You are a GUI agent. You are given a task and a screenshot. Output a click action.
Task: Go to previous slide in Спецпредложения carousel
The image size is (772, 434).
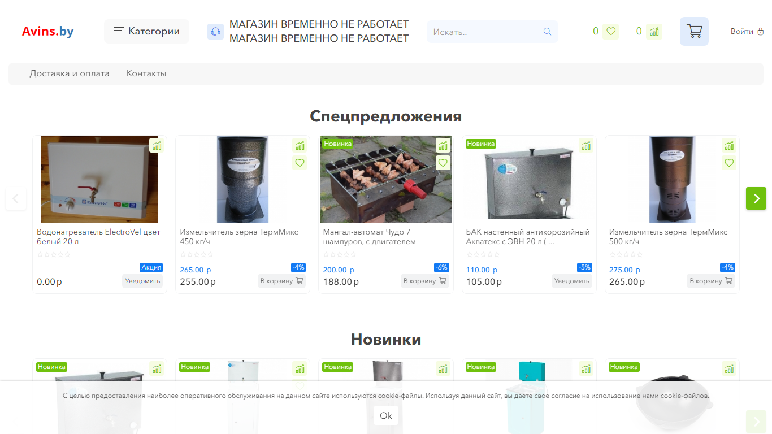(16, 198)
